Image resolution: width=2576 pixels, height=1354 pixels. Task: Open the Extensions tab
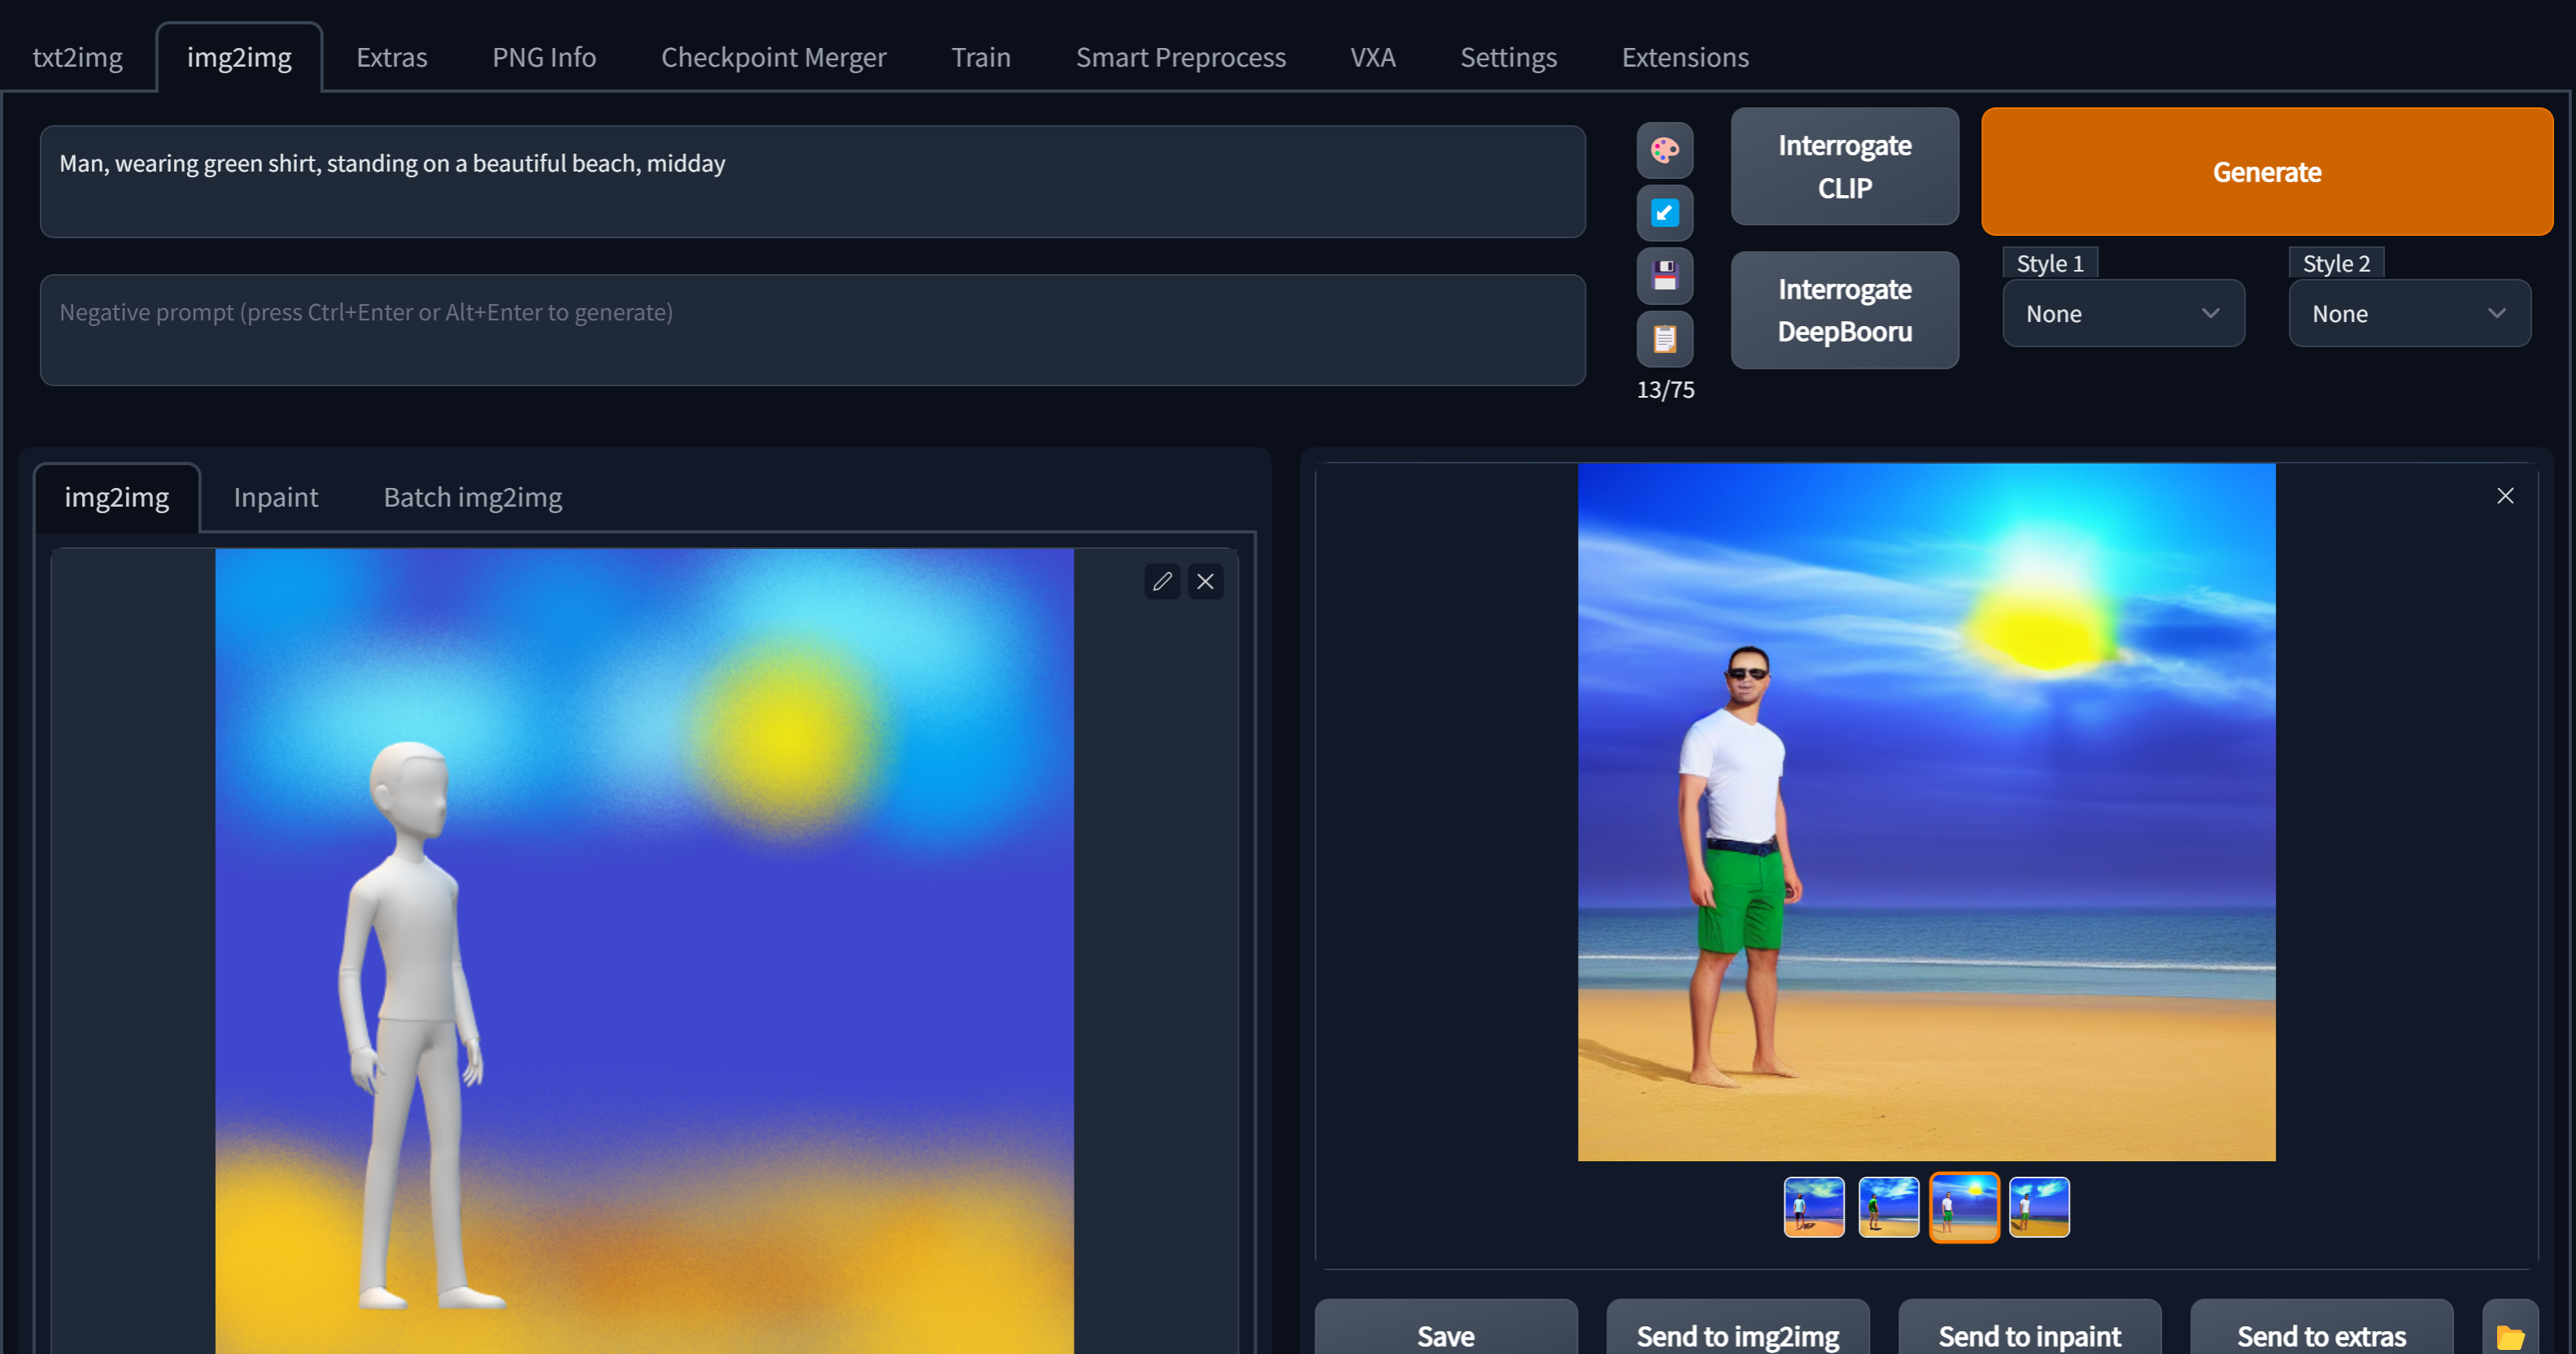tap(1685, 57)
